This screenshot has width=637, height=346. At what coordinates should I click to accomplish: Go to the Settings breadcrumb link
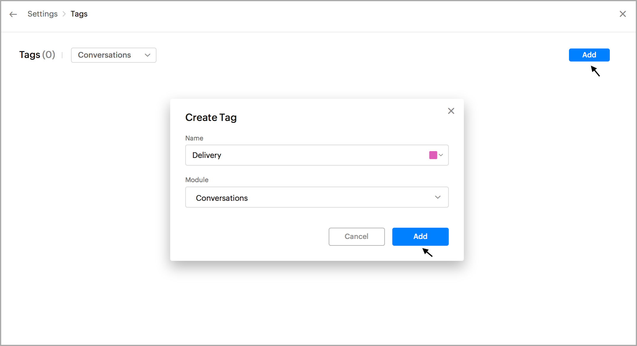click(43, 14)
